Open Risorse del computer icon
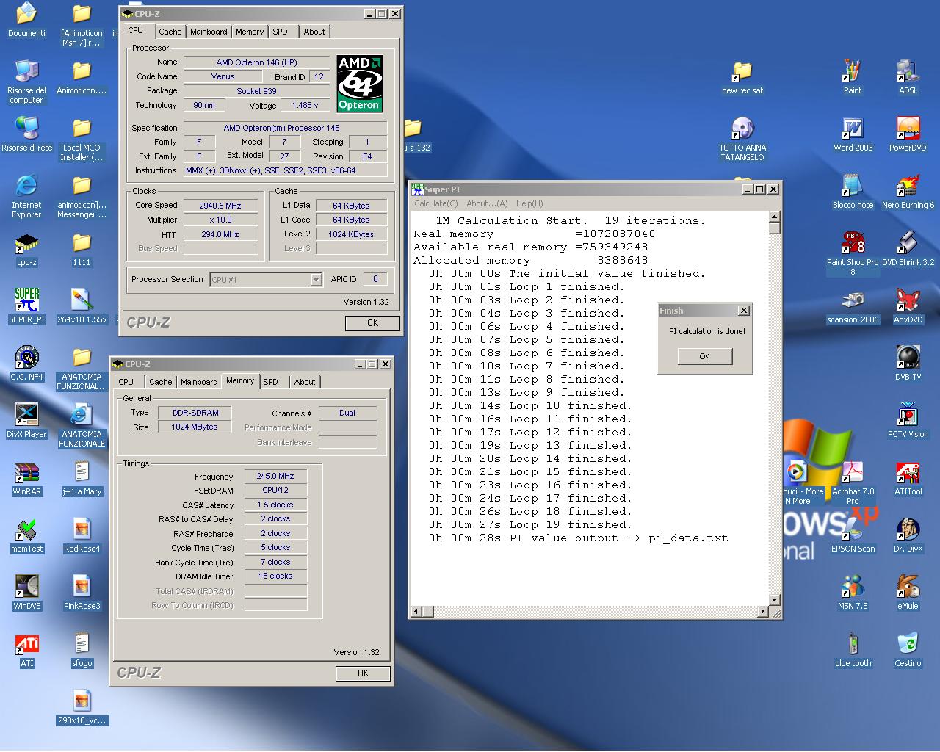Screen dimensions: 940x752 coord(26,81)
